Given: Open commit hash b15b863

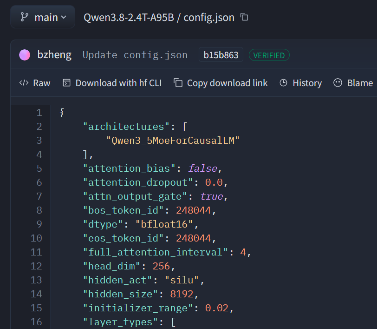Looking at the screenshot, I should (x=221, y=55).
